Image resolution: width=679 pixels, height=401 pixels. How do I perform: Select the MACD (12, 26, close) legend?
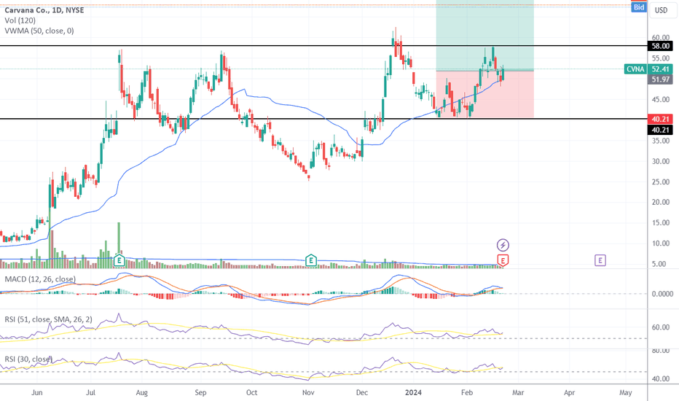click(x=40, y=279)
